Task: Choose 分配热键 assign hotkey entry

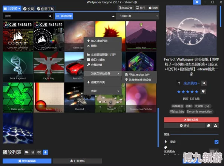Action: click(x=103, y=65)
